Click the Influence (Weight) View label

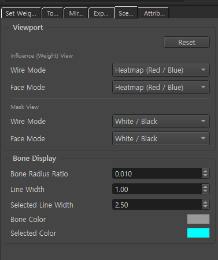coord(42,56)
